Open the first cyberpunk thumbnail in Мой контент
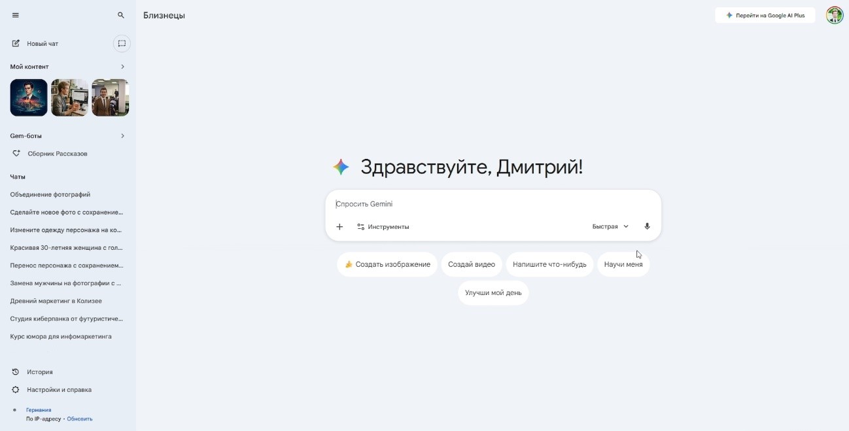This screenshot has height=431, width=849. 29,97
